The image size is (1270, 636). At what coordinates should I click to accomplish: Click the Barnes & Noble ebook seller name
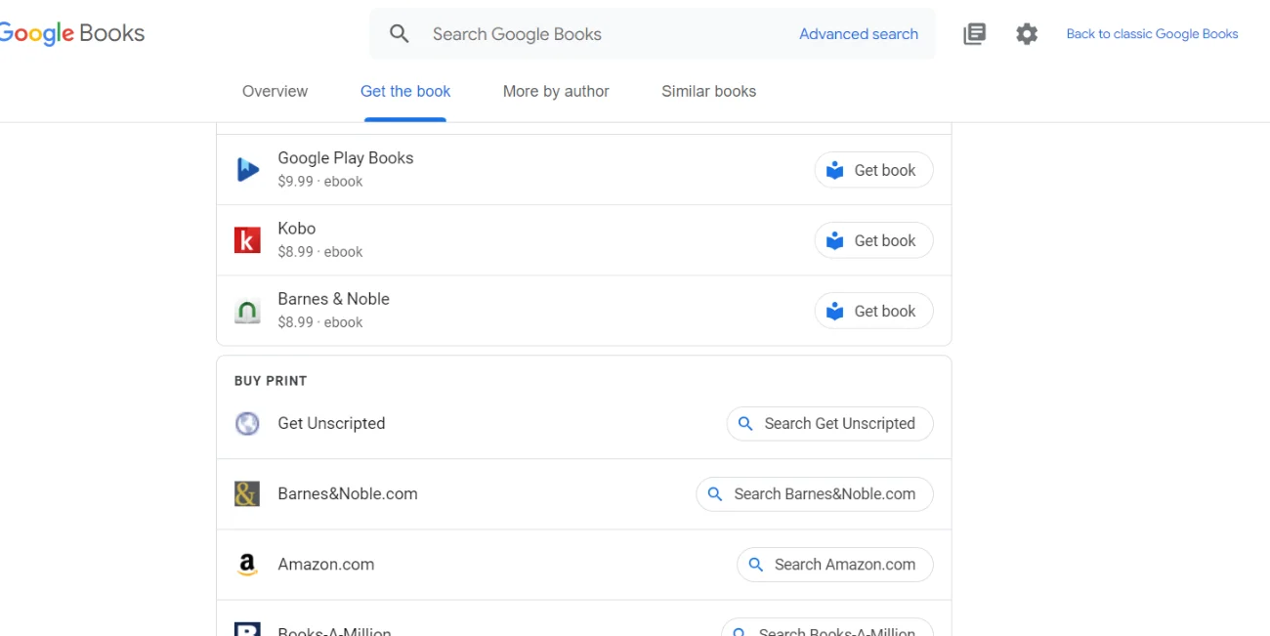coord(333,299)
